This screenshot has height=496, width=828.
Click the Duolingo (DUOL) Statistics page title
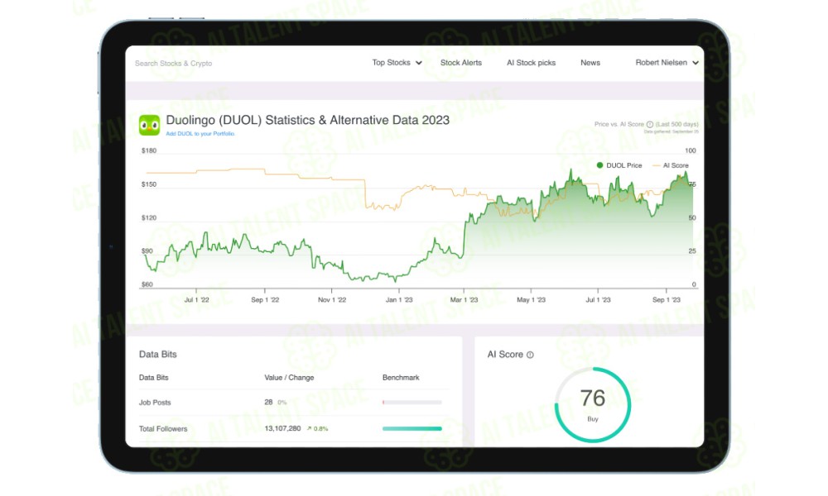[x=308, y=120]
